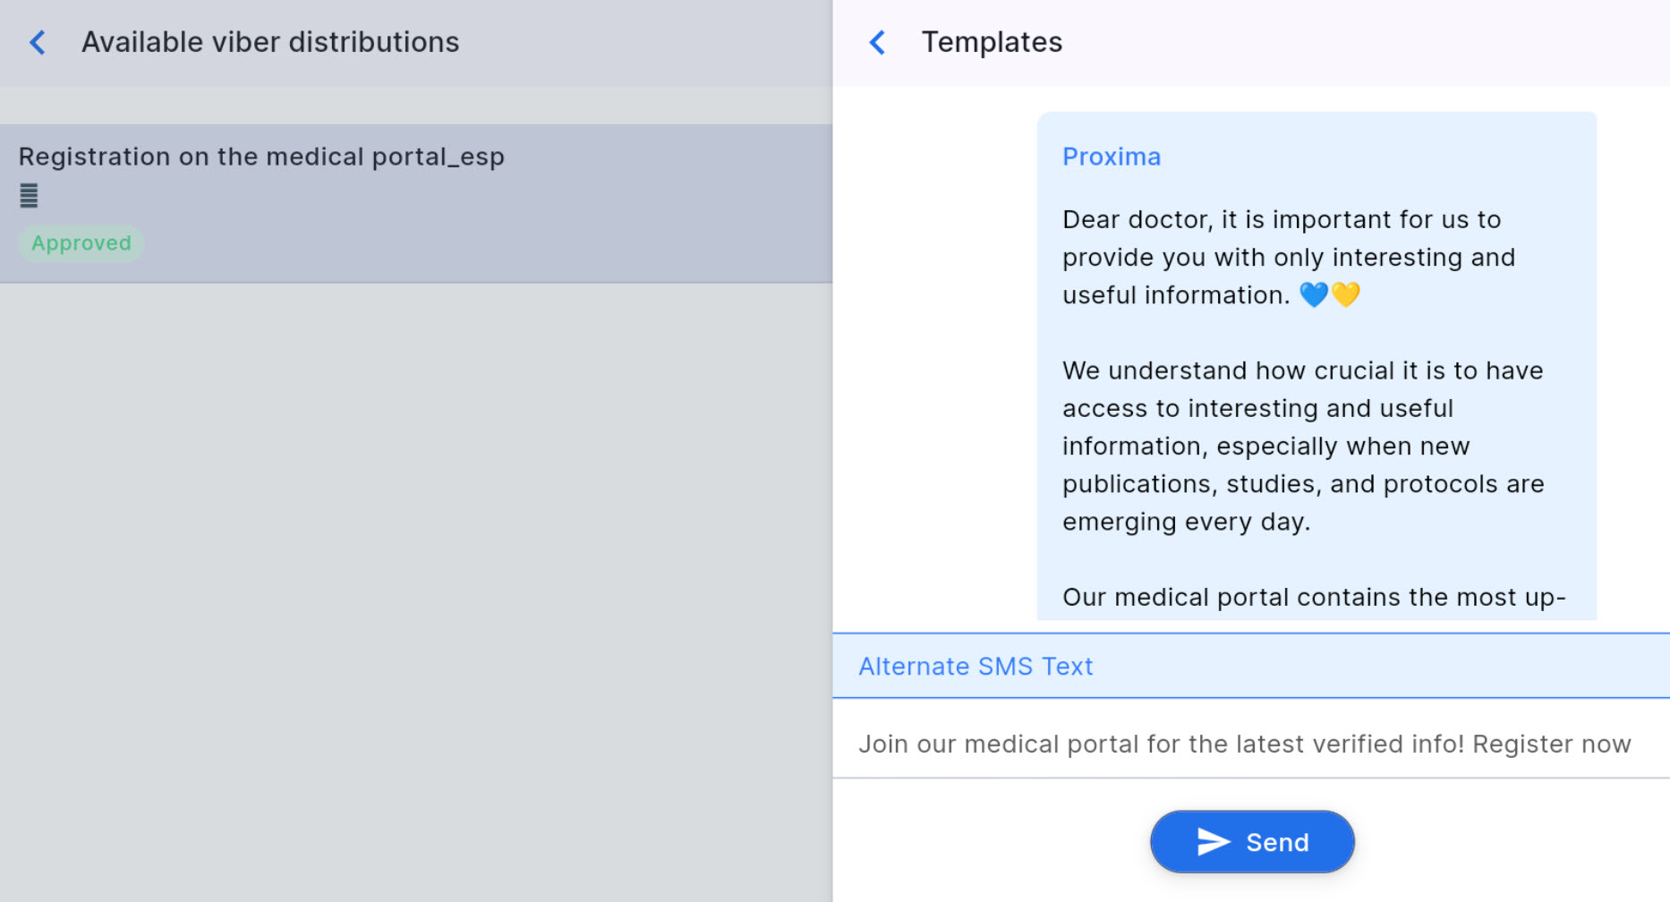Click the back arrow beside Templates
The image size is (1670, 902).
pyautogui.click(x=877, y=42)
